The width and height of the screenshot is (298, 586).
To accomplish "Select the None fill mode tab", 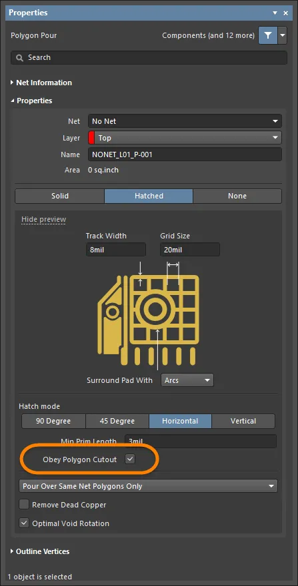I will coord(237,196).
